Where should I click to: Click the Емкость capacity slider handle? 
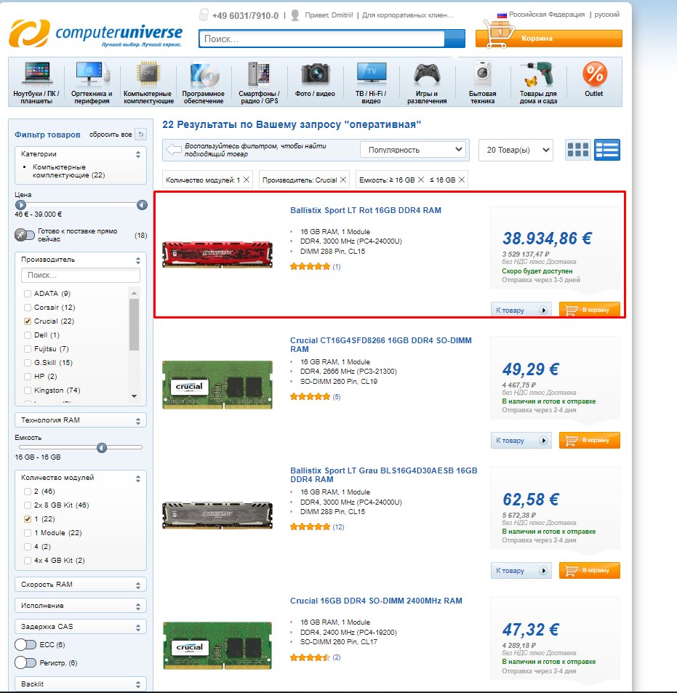coord(102,448)
